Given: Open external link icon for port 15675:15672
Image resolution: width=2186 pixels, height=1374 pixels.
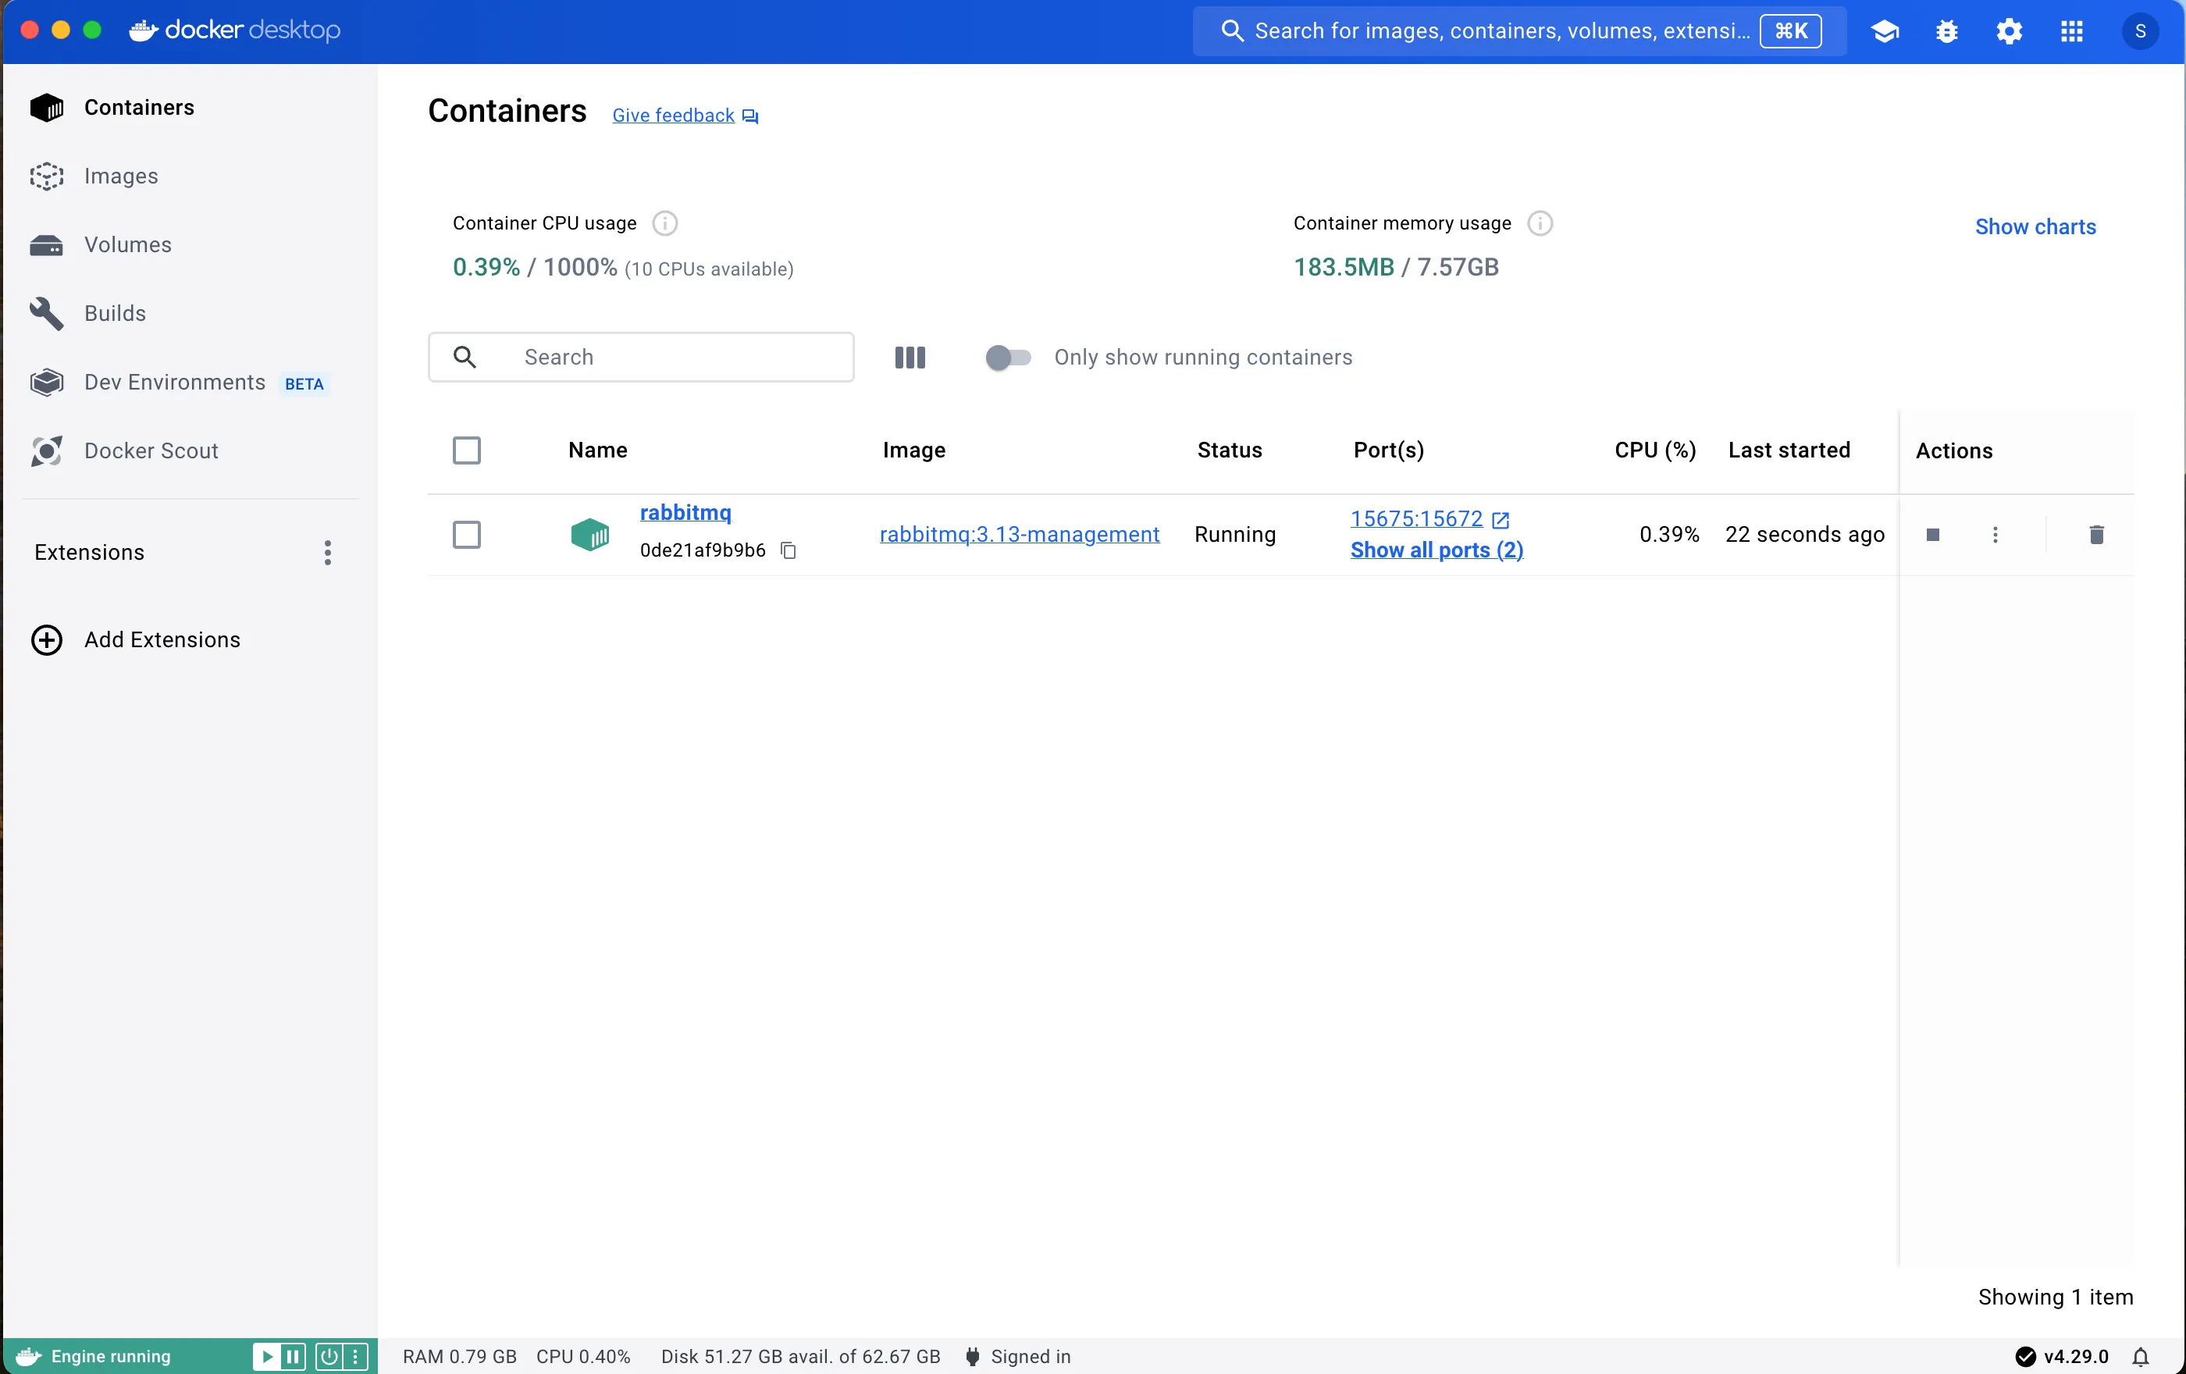Looking at the screenshot, I should pos(1500,520).
